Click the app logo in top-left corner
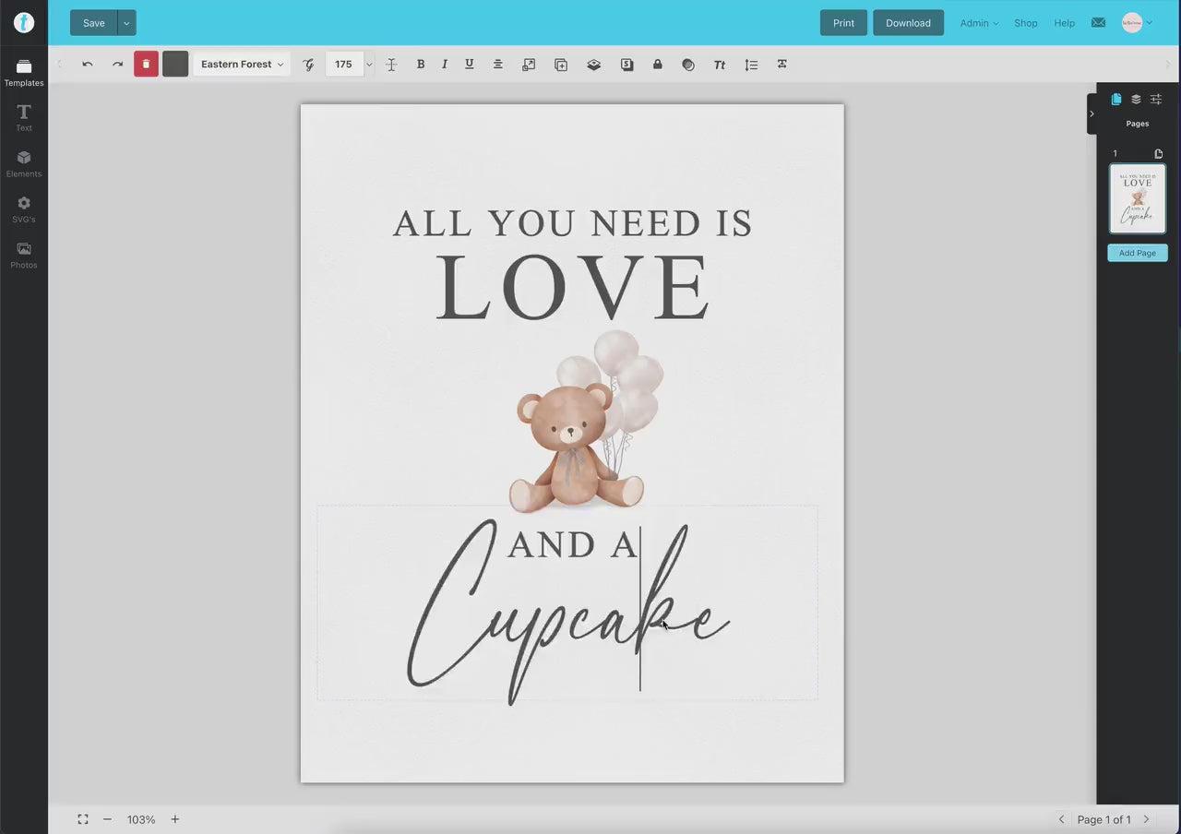Viewport: 1181px width, 834px height. pyautogui.click(x=24, y=23)
